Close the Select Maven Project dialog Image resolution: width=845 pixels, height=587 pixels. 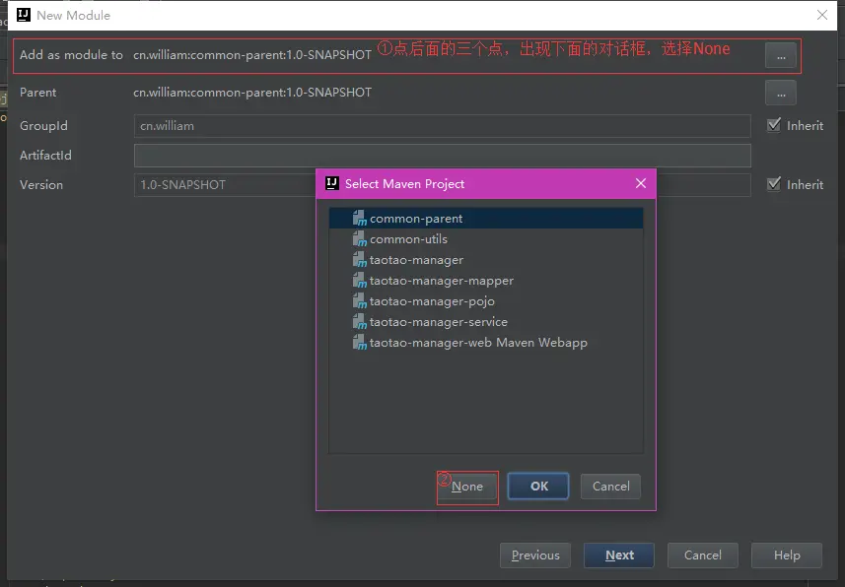[641, 183]
